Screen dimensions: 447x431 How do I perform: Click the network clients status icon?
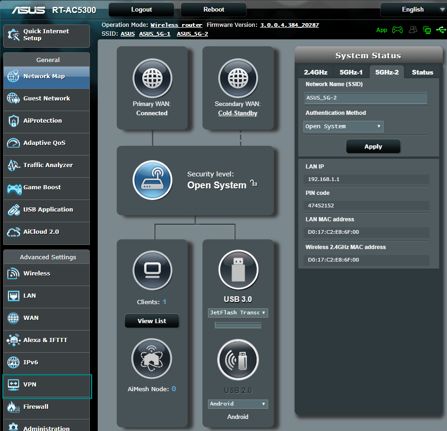coord(427,30)
